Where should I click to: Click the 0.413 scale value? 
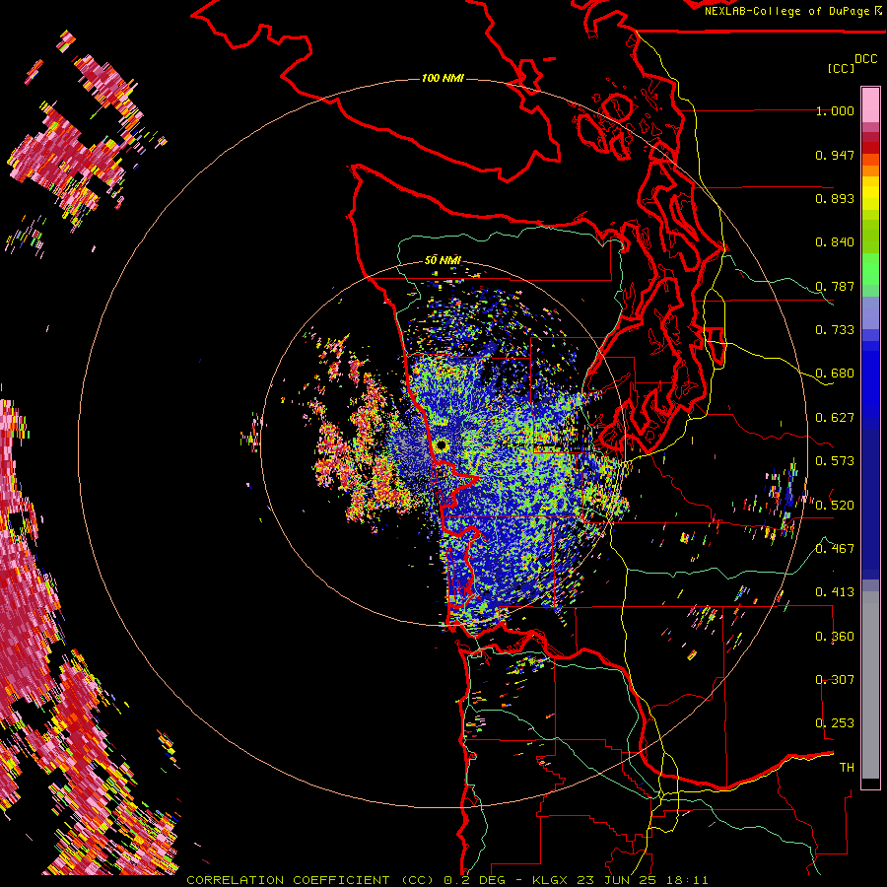pyautogui.click(x=835, y=592)
